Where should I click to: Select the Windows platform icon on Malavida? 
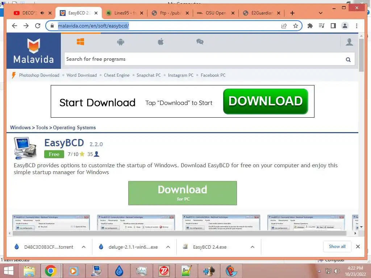tap(80, 42)
